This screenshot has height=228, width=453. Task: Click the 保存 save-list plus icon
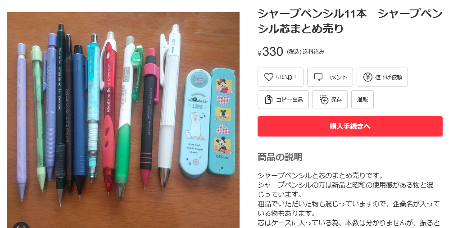(324, 100)
